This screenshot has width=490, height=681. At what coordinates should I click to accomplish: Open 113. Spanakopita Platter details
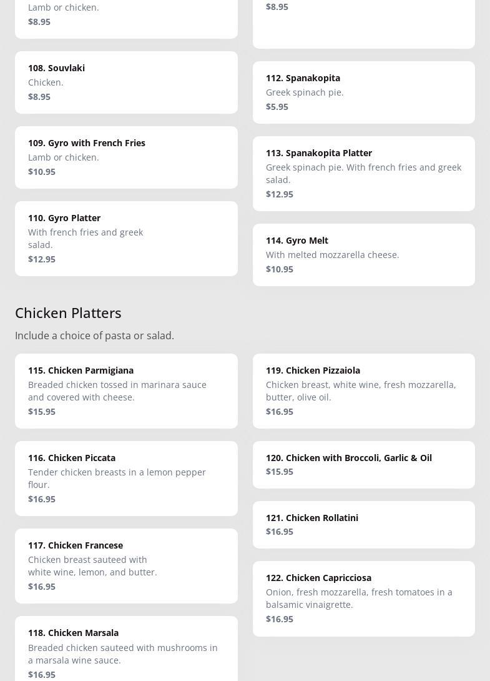(363, 173)
